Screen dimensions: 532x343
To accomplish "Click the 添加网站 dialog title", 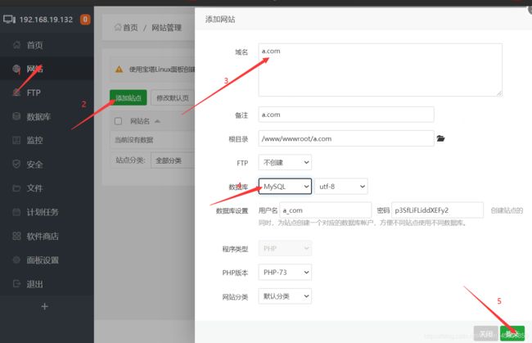I will coord(220,19).
